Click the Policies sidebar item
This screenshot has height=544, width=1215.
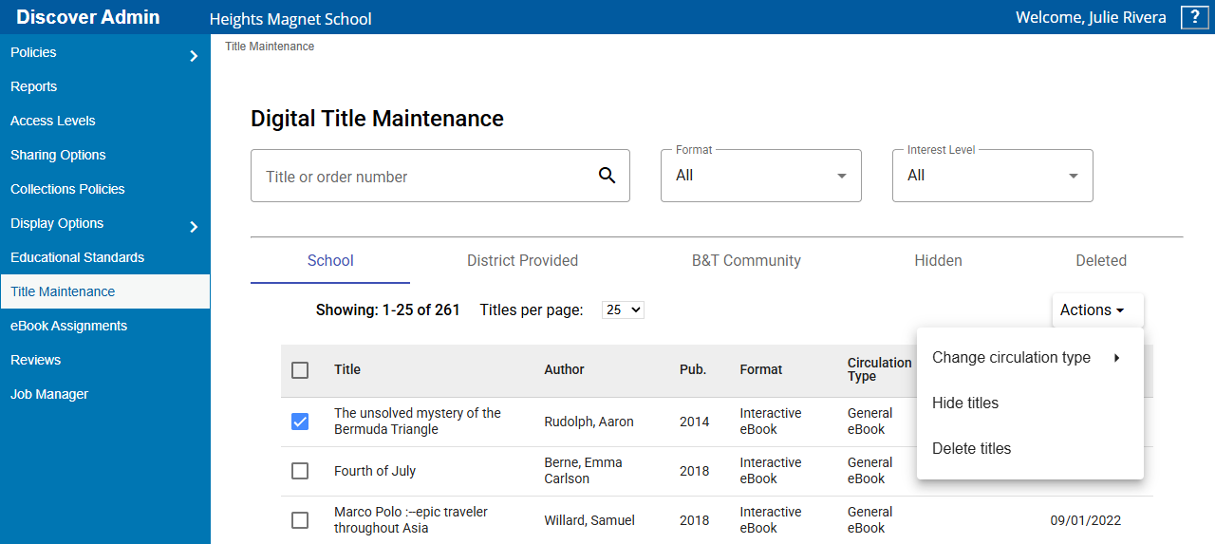[x=104, y=52]
